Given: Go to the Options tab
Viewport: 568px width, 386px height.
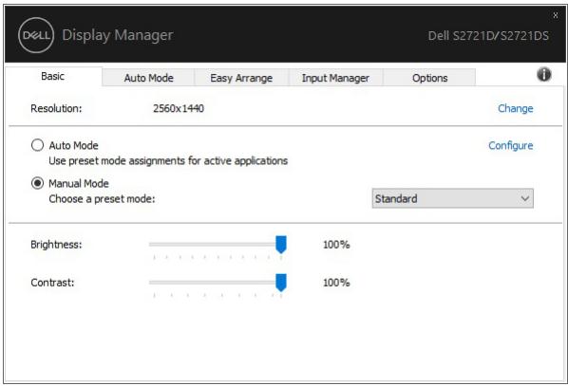Looking at the screenshot, I should click(429, 78).
